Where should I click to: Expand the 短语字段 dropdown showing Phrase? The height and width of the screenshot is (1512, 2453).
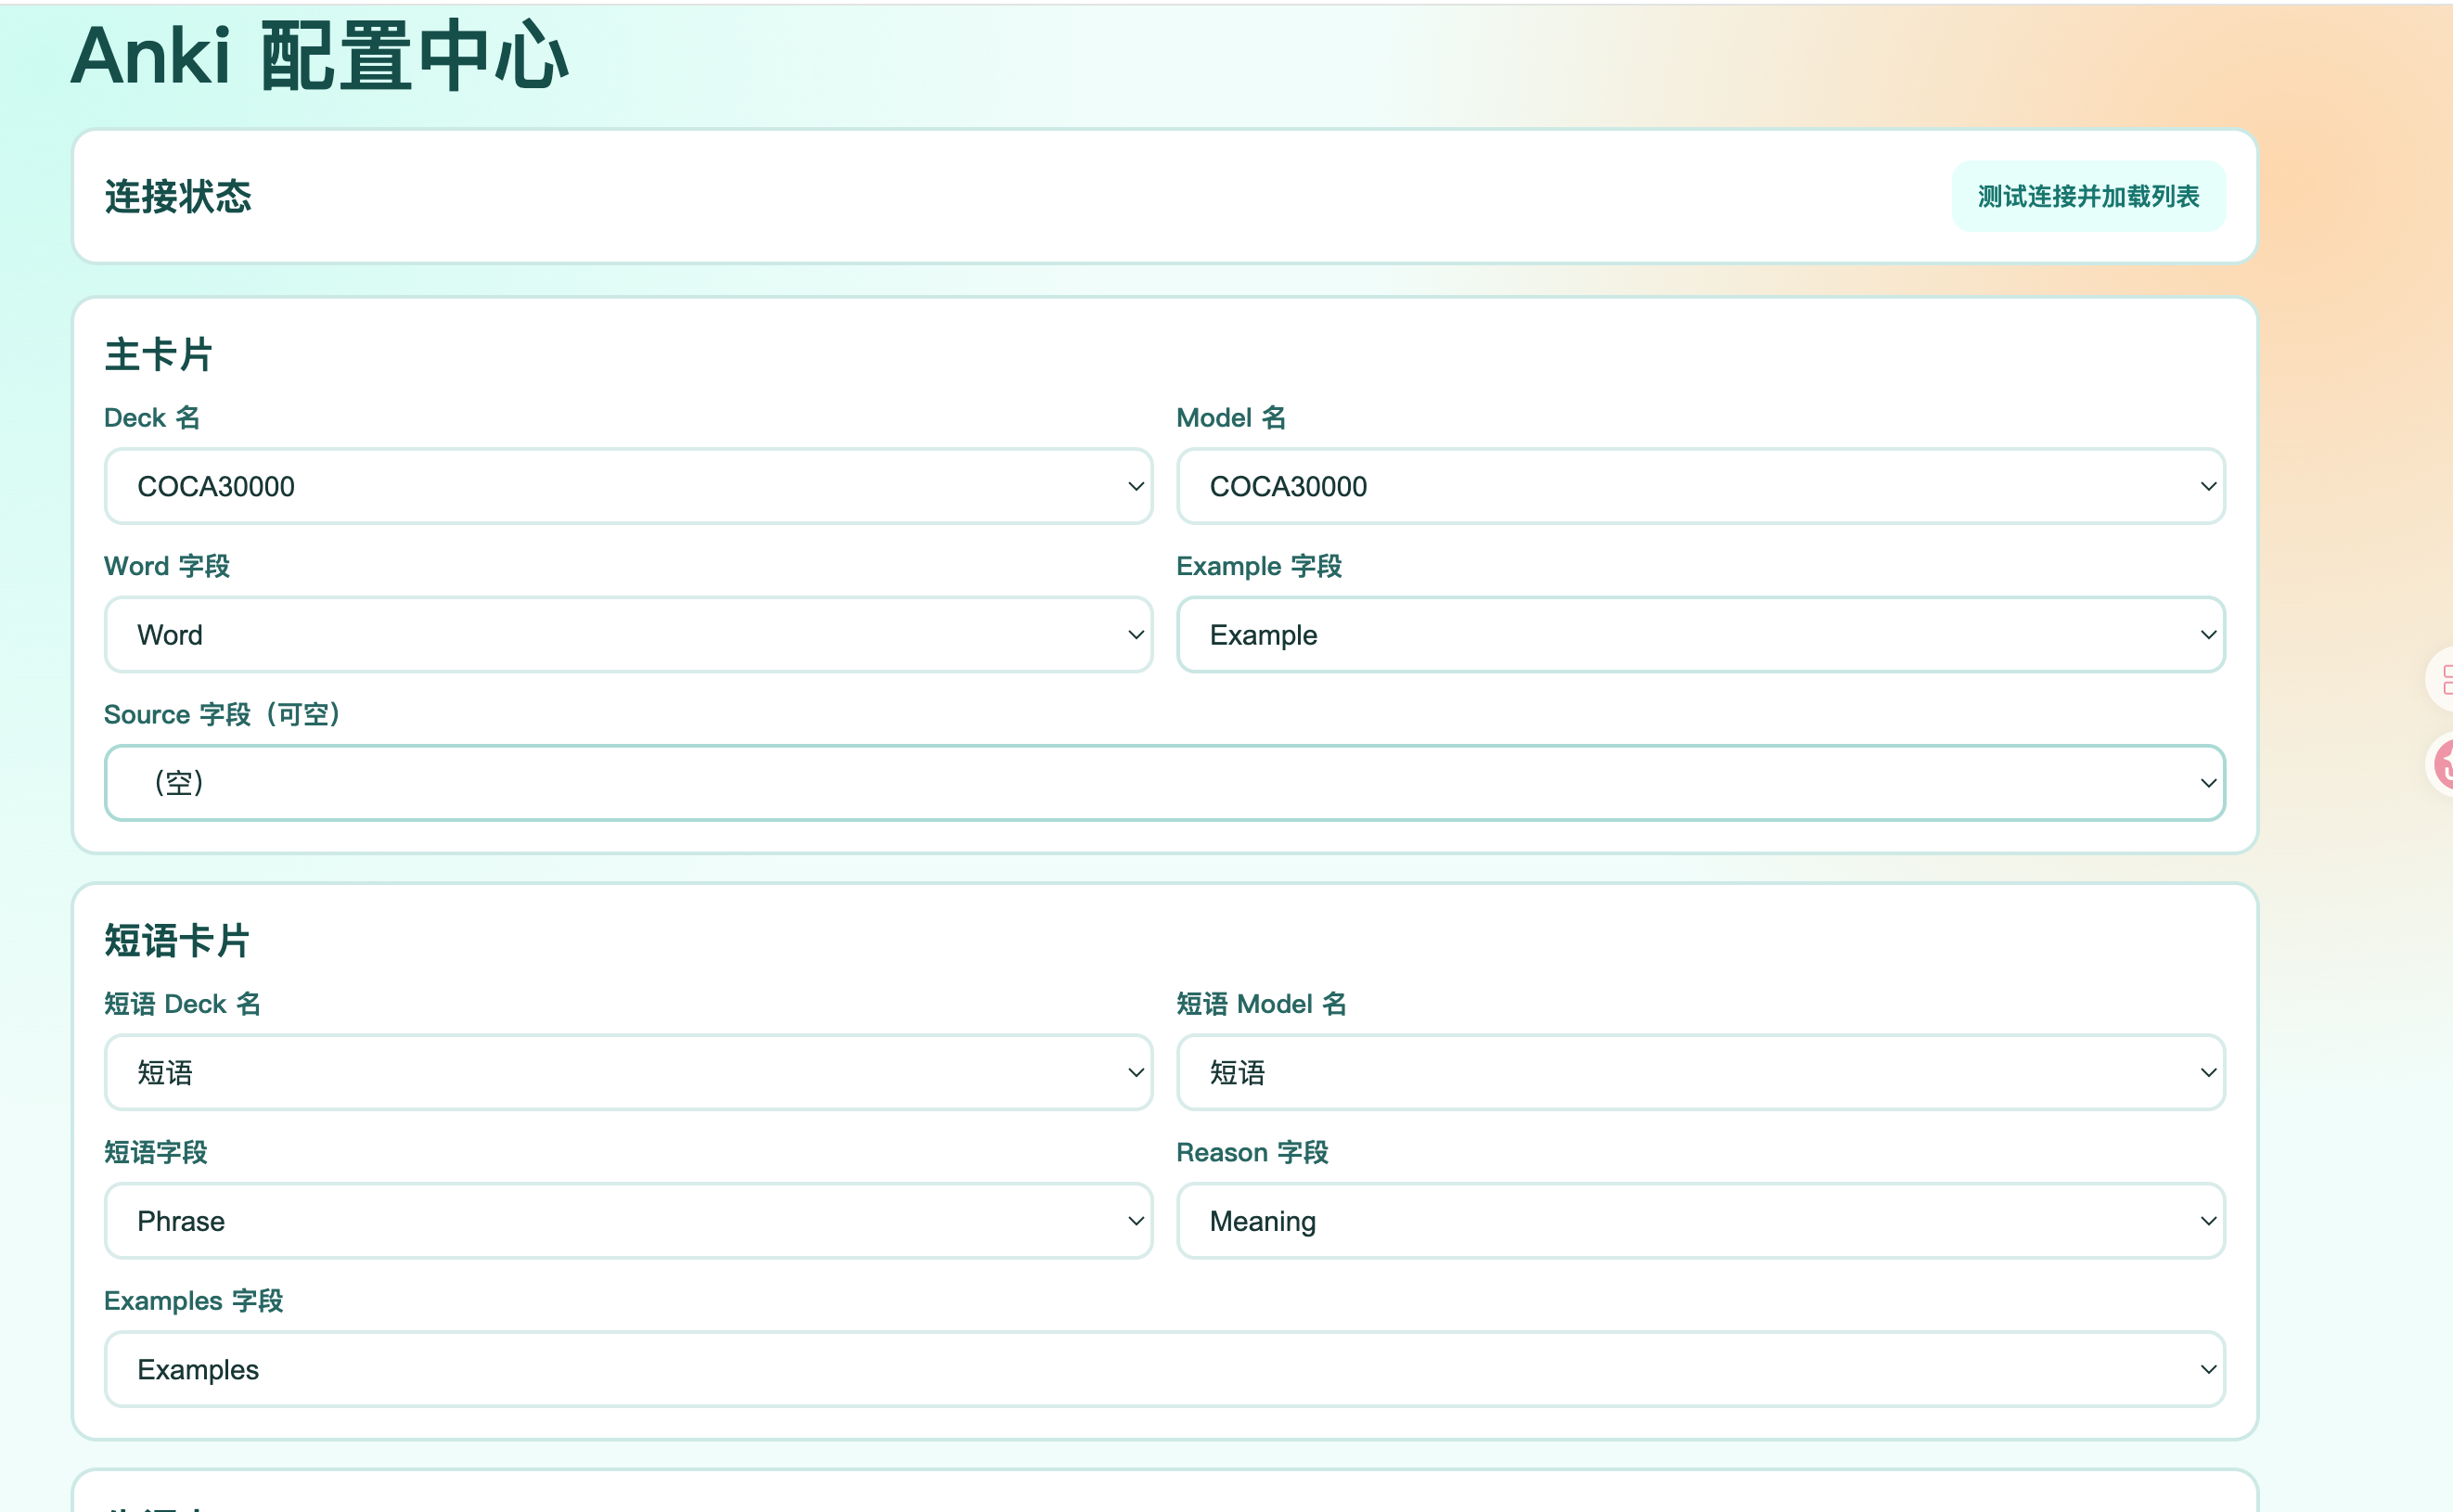[x=628, y=1221]
